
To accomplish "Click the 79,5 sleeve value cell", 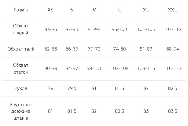I will tap(72, 88).
